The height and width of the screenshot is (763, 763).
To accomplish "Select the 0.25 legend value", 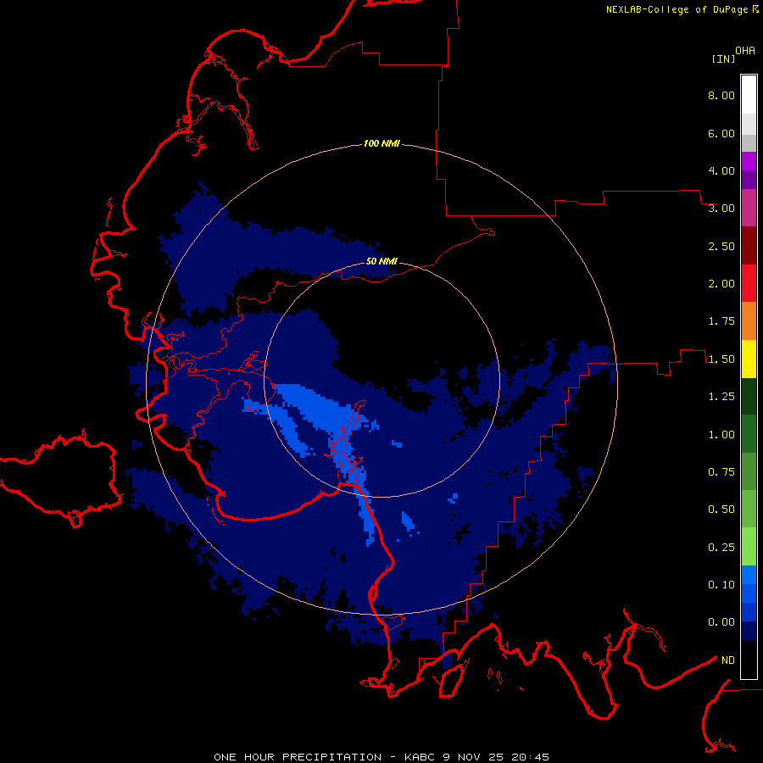I will [721, 548].
